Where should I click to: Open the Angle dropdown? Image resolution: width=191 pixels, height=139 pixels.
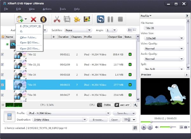point(111,30)
